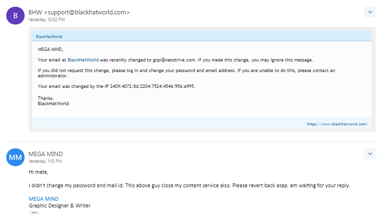The height and width of the screenshot is (218, 379).
Task: Click gopi@neostrive.com address in the email body
Action: pyautogui.click(x=174, y=60)
